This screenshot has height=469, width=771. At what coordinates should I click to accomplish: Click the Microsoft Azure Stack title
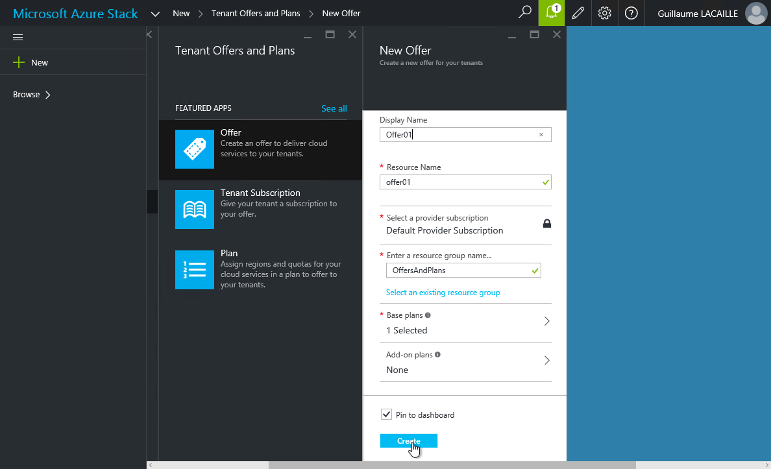tap(75, 14)
